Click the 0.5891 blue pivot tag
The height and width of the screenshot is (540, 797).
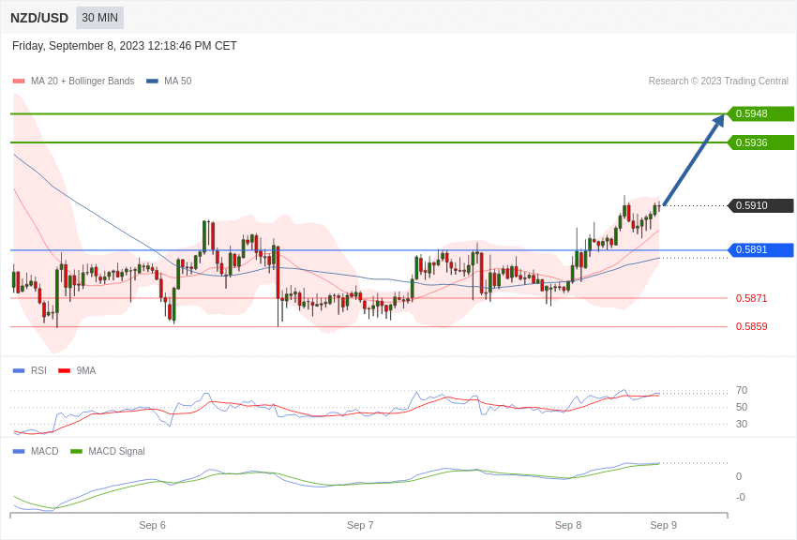tap(761, 250)
